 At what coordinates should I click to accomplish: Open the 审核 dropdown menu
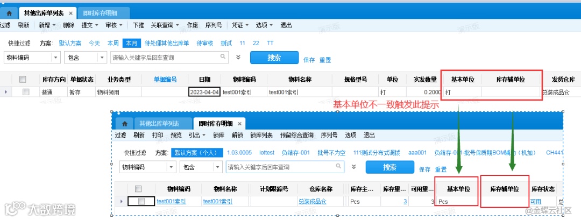[x=114, y=25]
